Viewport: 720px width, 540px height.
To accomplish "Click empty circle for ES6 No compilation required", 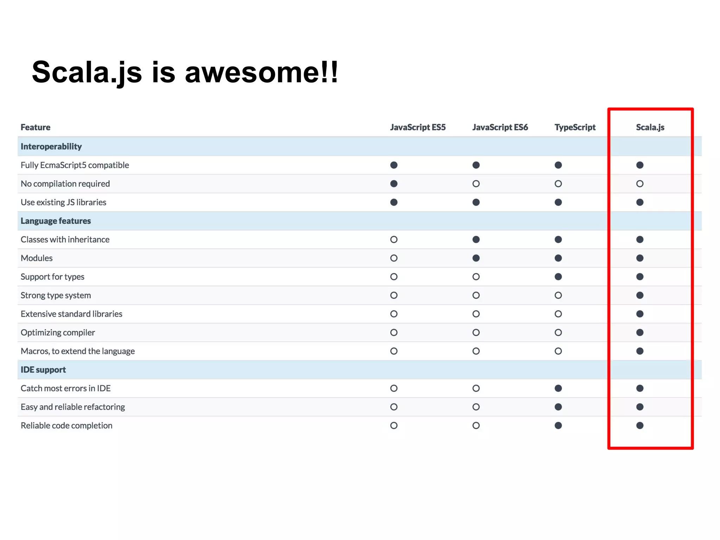I will (476, 184).
